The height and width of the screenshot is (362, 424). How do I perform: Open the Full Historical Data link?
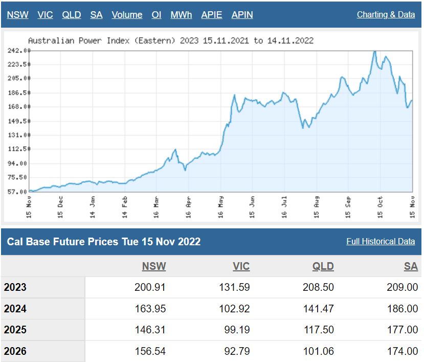381,241
